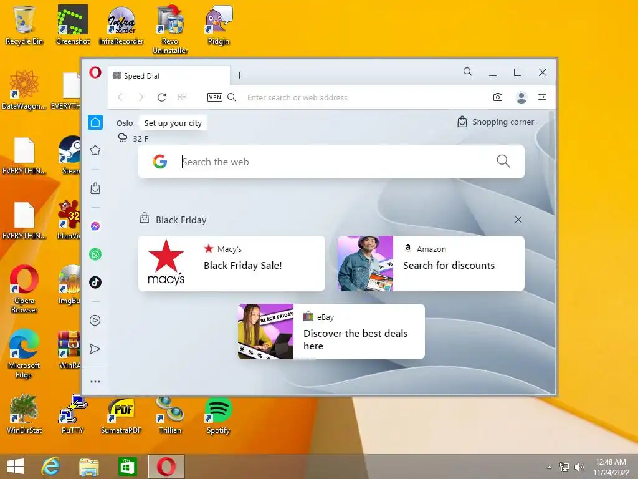638x479 pixels.
Task: Open Messenger in the sidebar
Action: point(95,226)
